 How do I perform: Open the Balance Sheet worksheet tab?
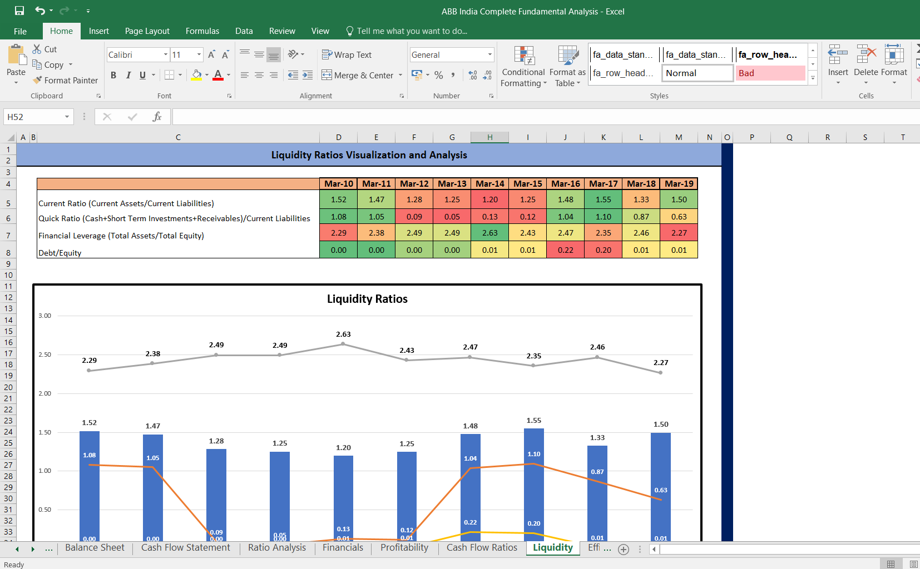(x=95, y=547)
